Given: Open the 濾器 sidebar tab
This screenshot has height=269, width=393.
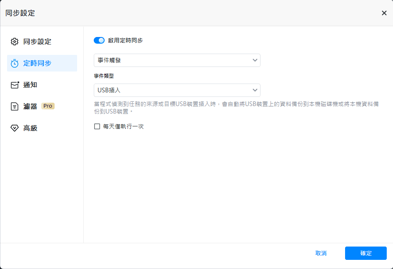Looking at the screenshot, I should click(x=42, y=106).
